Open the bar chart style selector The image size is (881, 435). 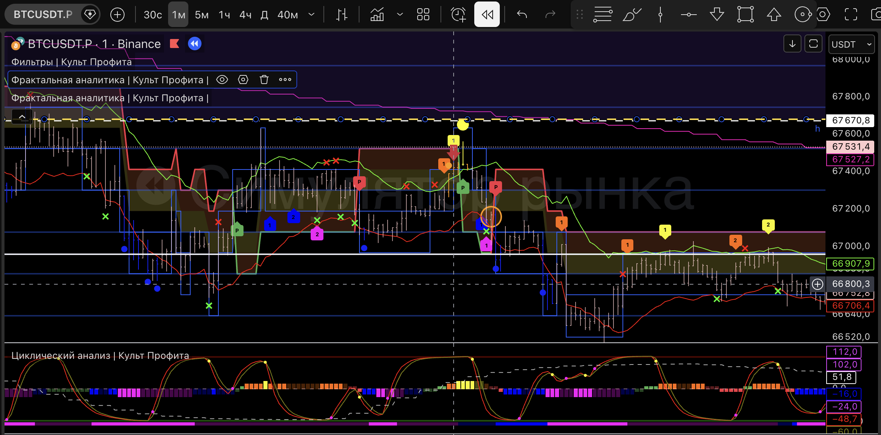[342, 15]
